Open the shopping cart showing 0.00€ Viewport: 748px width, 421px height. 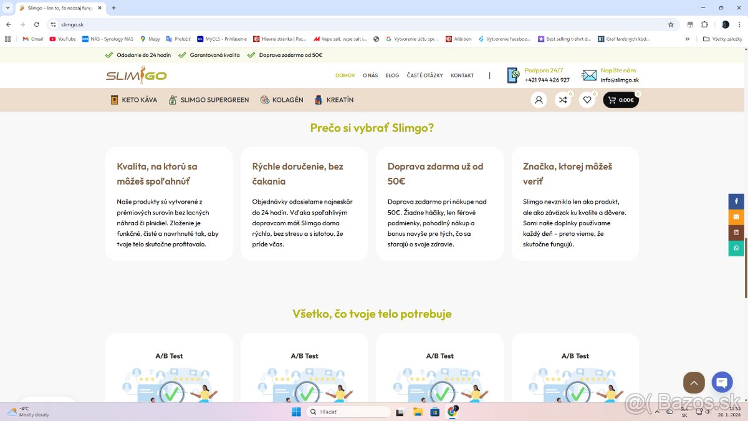pos(621,100)
